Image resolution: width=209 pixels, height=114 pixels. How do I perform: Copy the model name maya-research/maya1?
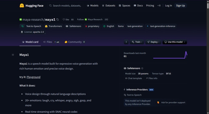click(x=58, y=20)
